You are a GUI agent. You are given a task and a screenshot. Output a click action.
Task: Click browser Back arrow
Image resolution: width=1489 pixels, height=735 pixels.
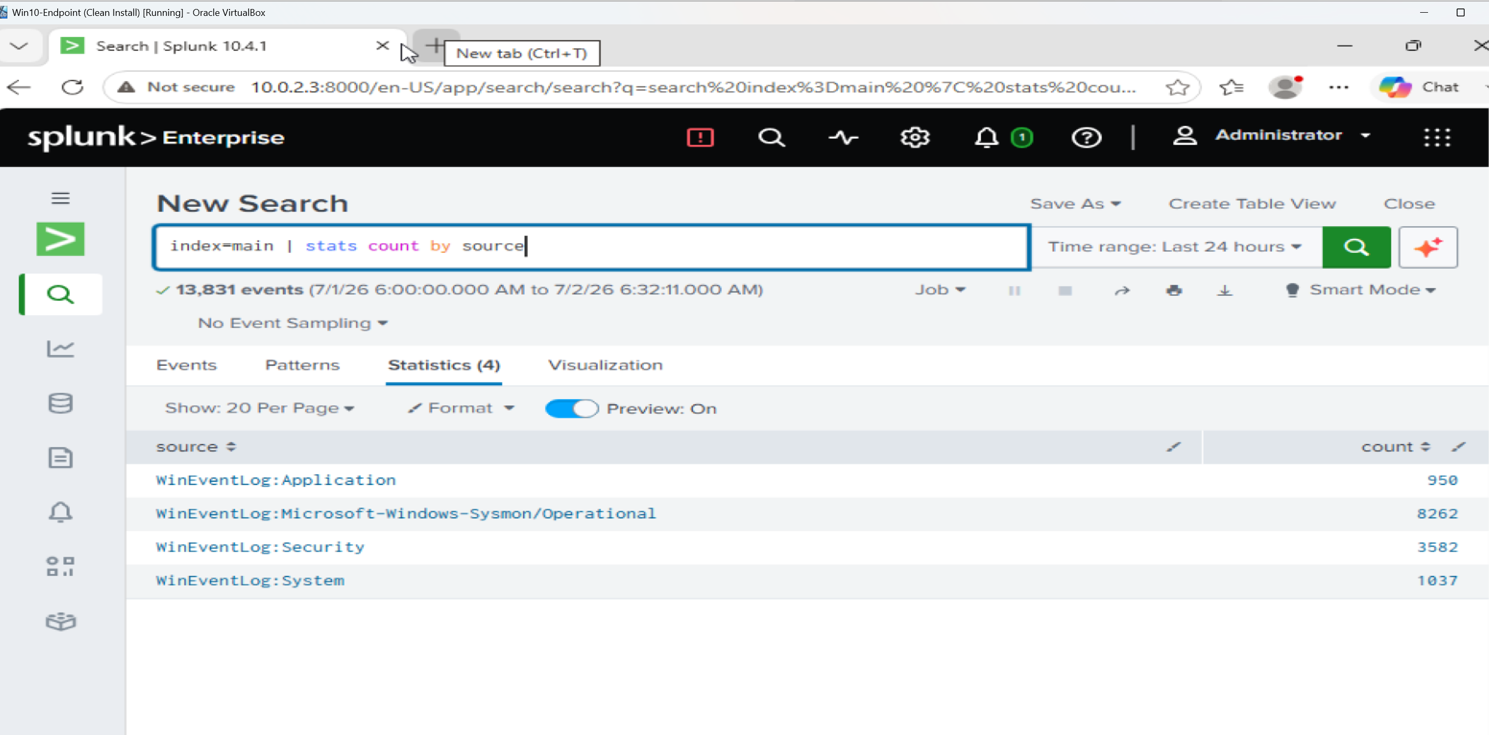pos(19,87)
